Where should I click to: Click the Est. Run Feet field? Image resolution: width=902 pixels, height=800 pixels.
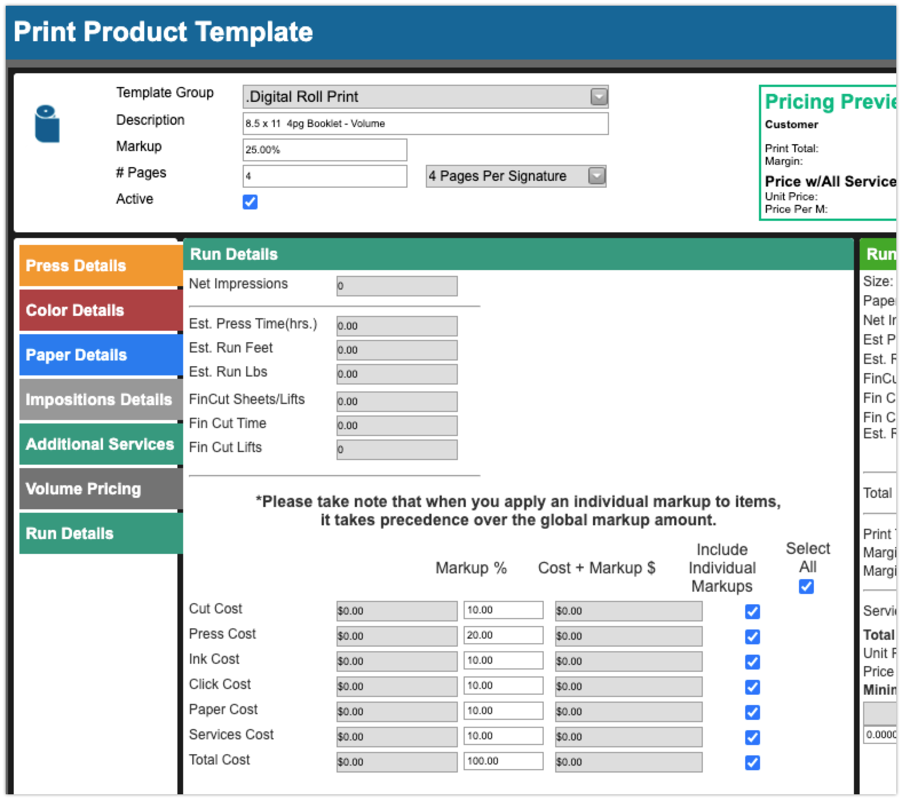pos(397,350)
